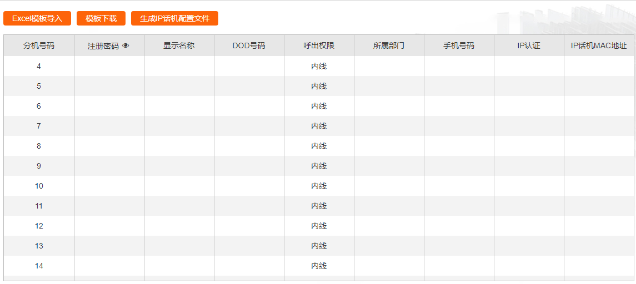Click 内线 in extension 10 row
Screen dimensions: 636x284
[319, 186]
